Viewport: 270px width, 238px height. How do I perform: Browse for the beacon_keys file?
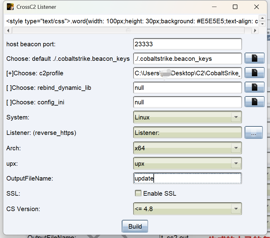point(255,58)
